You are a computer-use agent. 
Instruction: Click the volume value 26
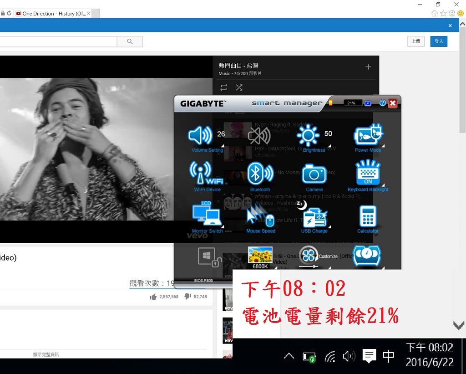(x=221, y=134)
